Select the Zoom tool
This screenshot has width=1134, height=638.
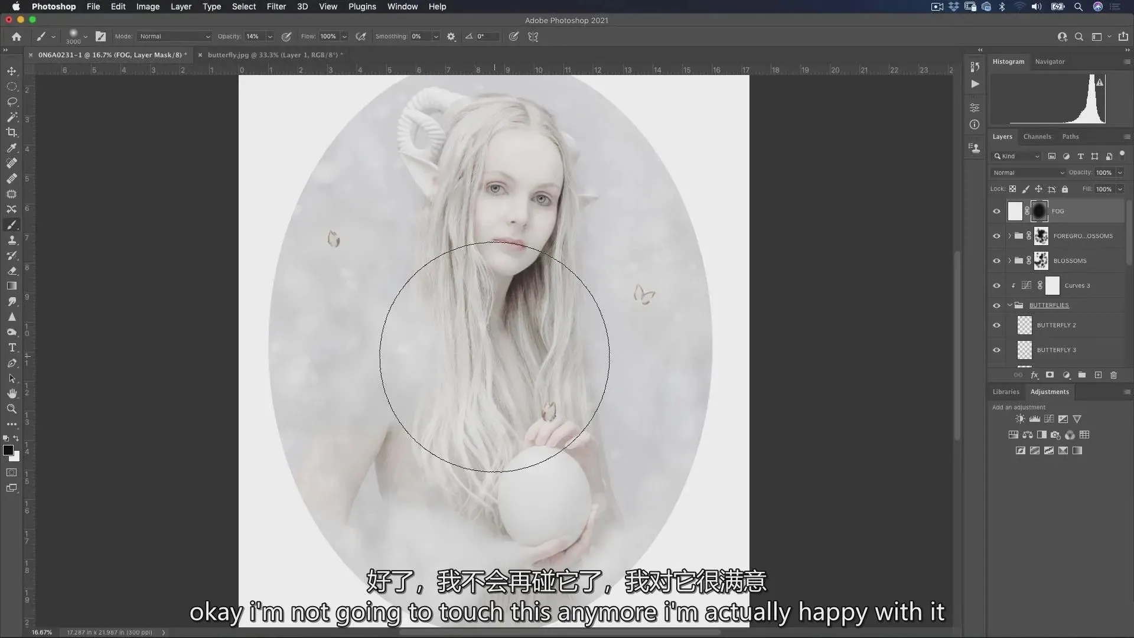(12, 409)
